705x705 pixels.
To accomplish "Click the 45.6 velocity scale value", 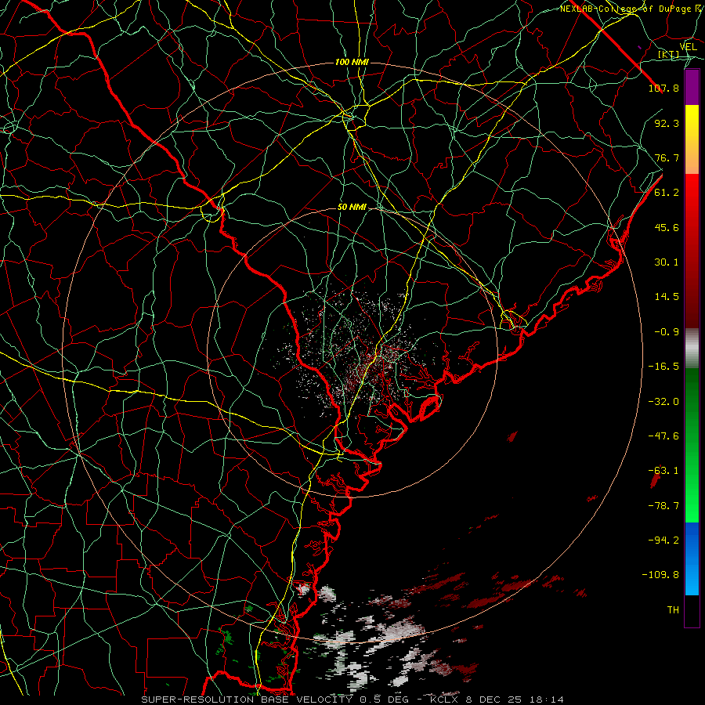I will click(x=667, y=227).
